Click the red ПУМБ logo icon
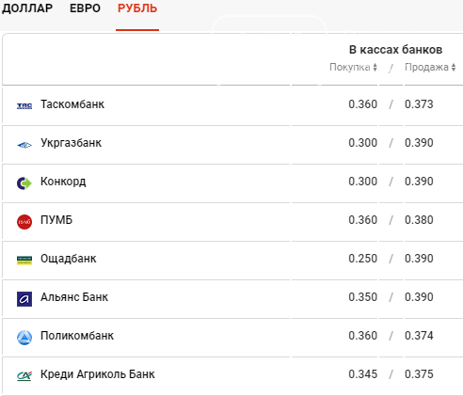This screenshot has height=396, width=463. coord(24,222)
